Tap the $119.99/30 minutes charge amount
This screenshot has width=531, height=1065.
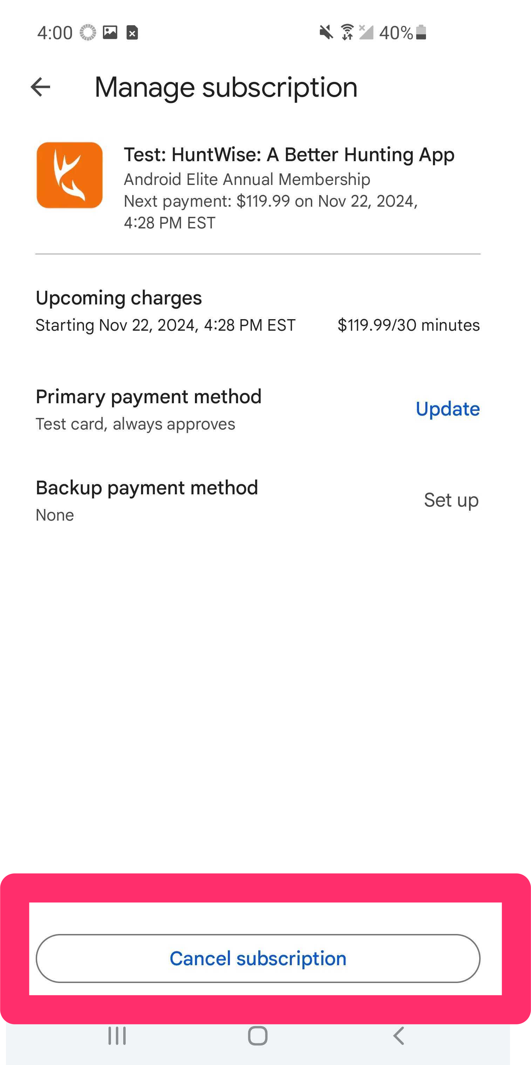[x=409, y=325]
